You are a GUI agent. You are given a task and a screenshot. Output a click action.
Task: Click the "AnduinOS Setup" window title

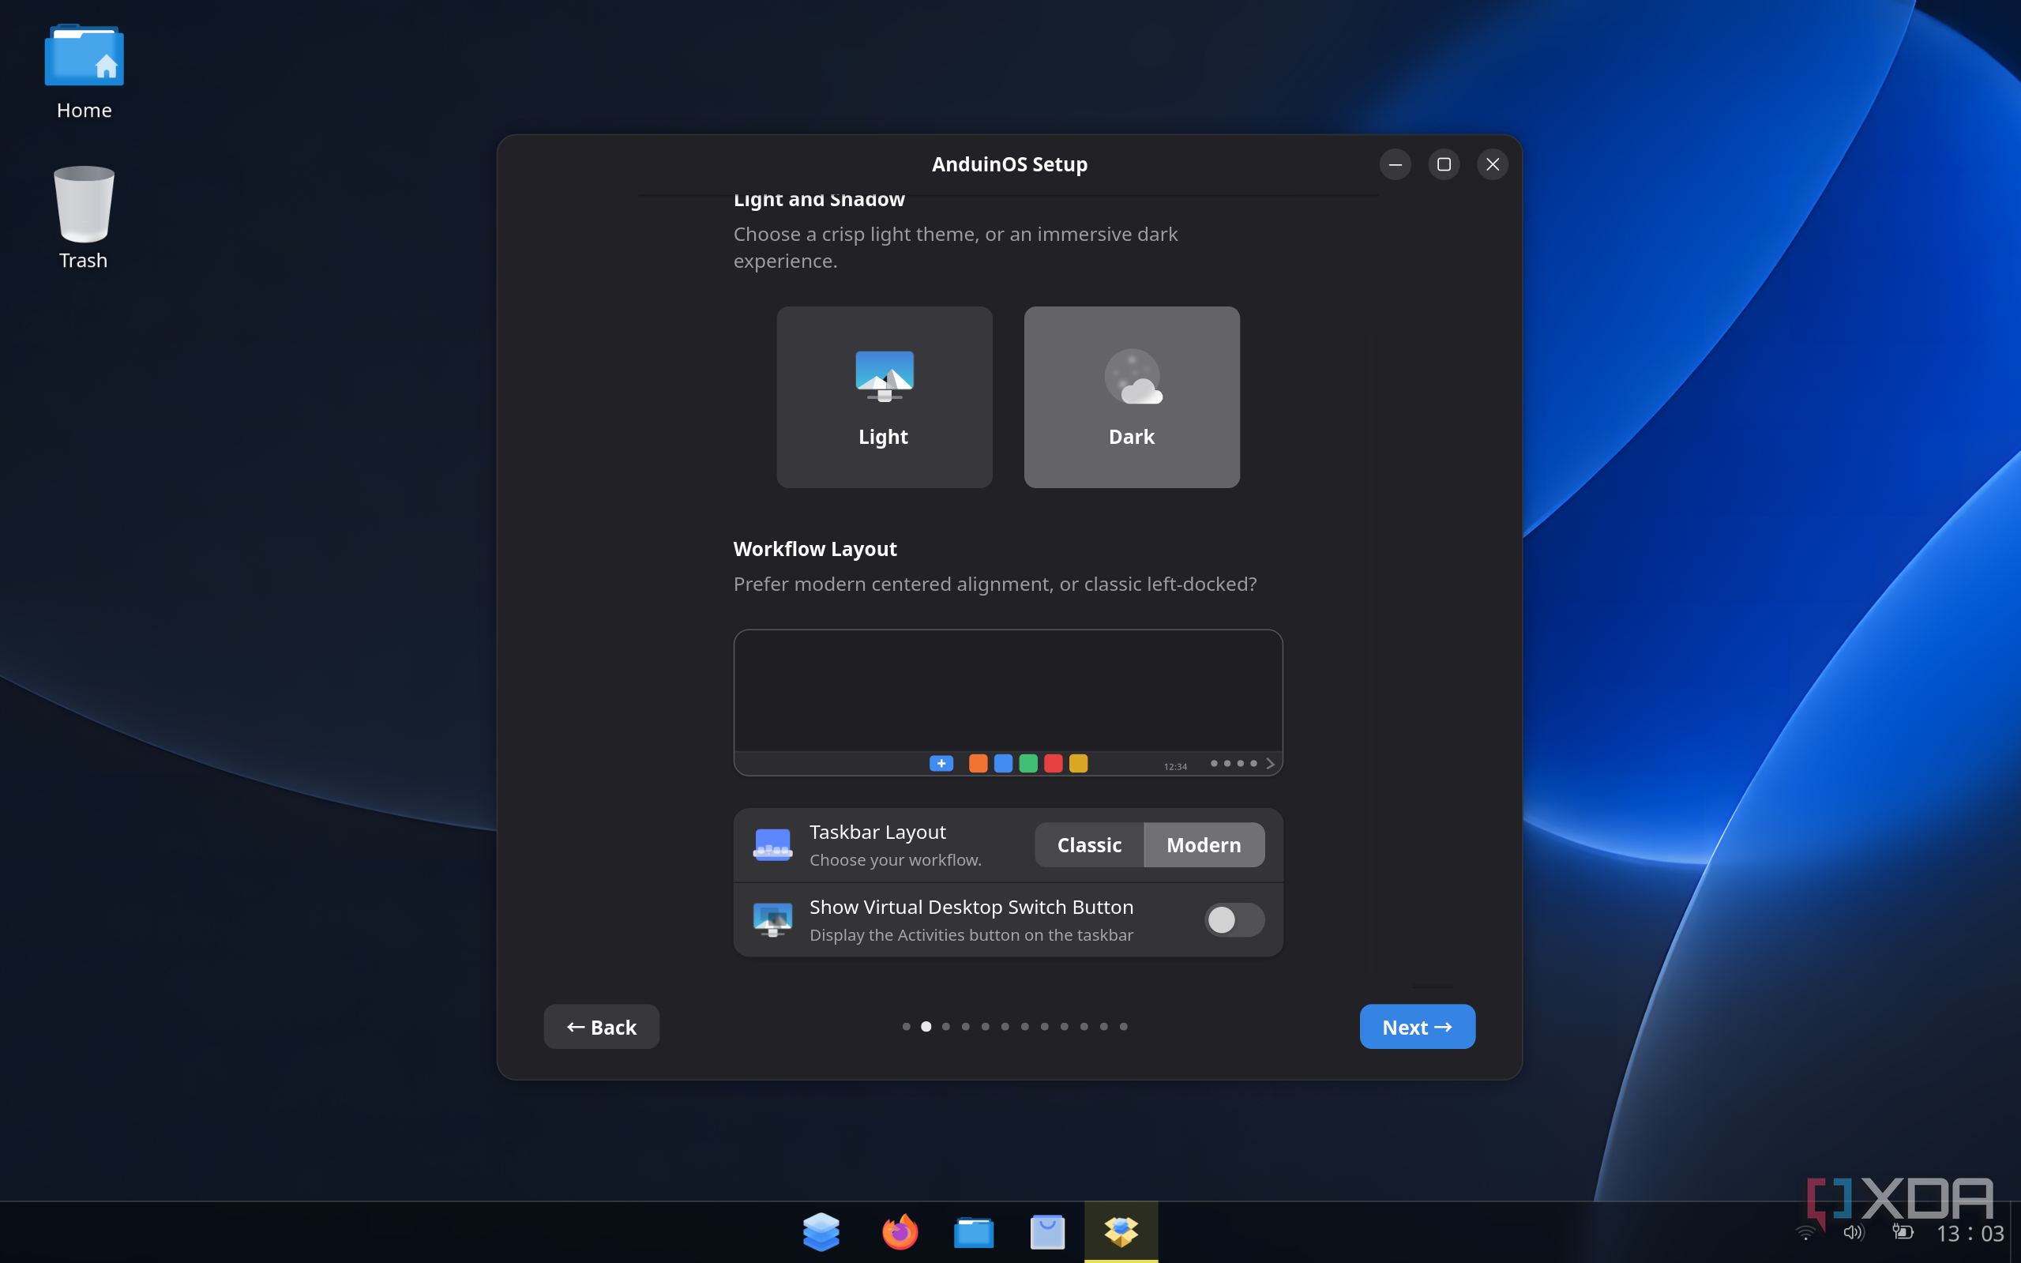coord(1009,164)
